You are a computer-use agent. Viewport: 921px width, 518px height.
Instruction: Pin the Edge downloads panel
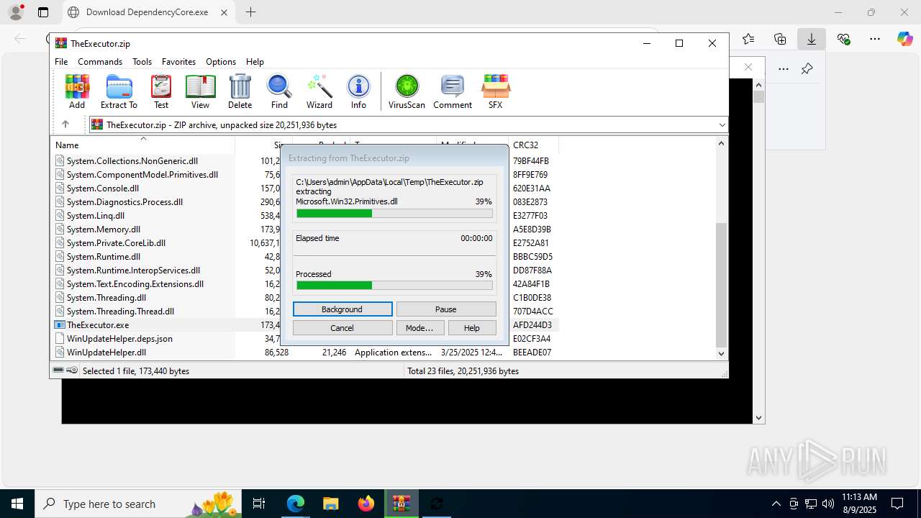point(807,68)
